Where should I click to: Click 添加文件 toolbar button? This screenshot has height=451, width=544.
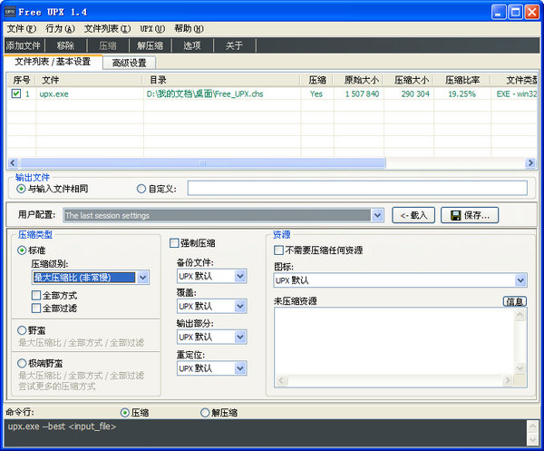(24, 45)
